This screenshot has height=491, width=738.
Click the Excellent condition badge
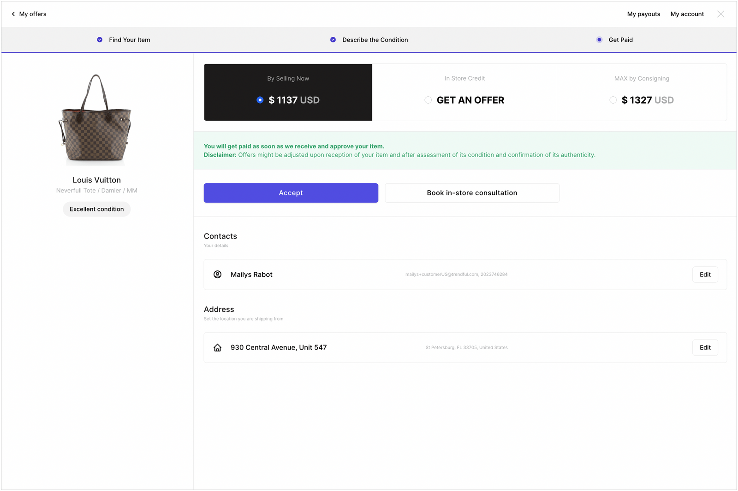(x=96, y=209)
